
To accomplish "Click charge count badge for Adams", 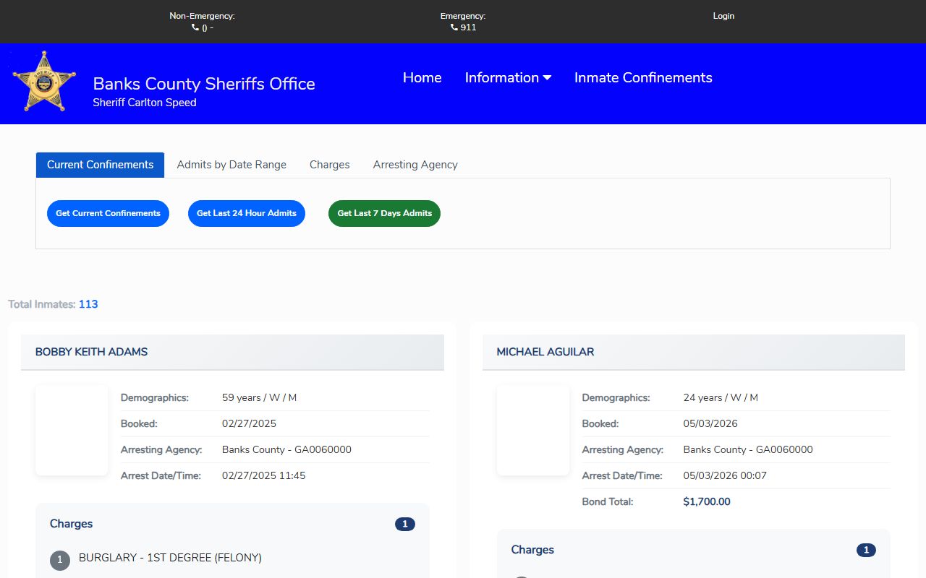I will coord(405,524).
